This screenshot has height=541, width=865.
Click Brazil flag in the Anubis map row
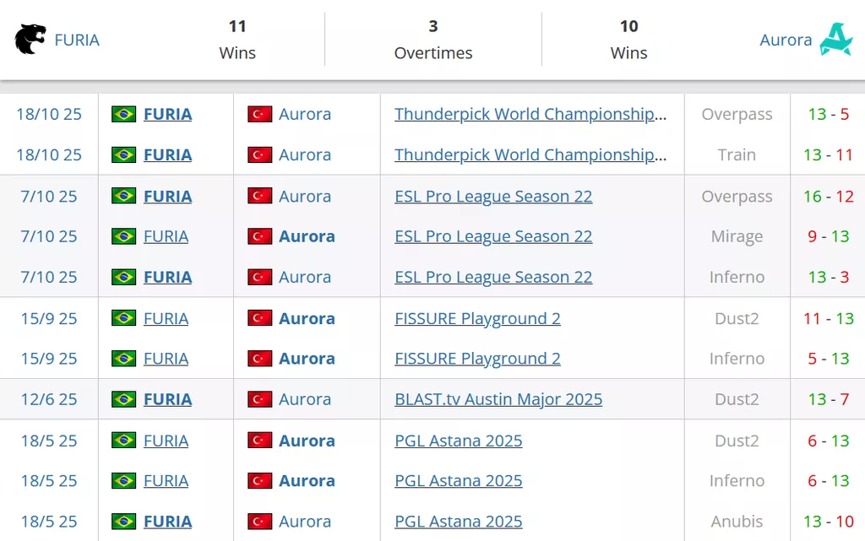[124, 522]
